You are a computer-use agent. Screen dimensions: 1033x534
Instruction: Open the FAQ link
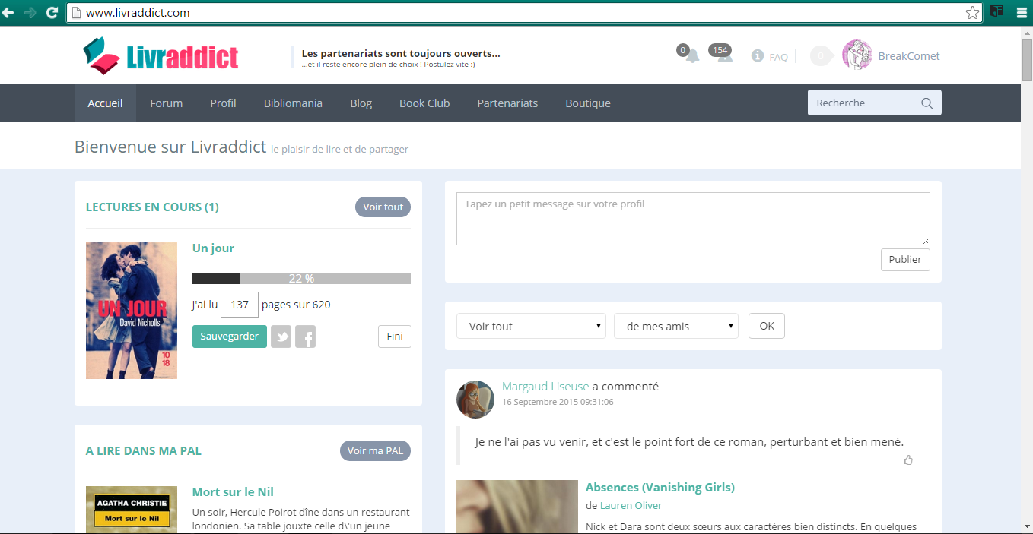click(779, 57)
